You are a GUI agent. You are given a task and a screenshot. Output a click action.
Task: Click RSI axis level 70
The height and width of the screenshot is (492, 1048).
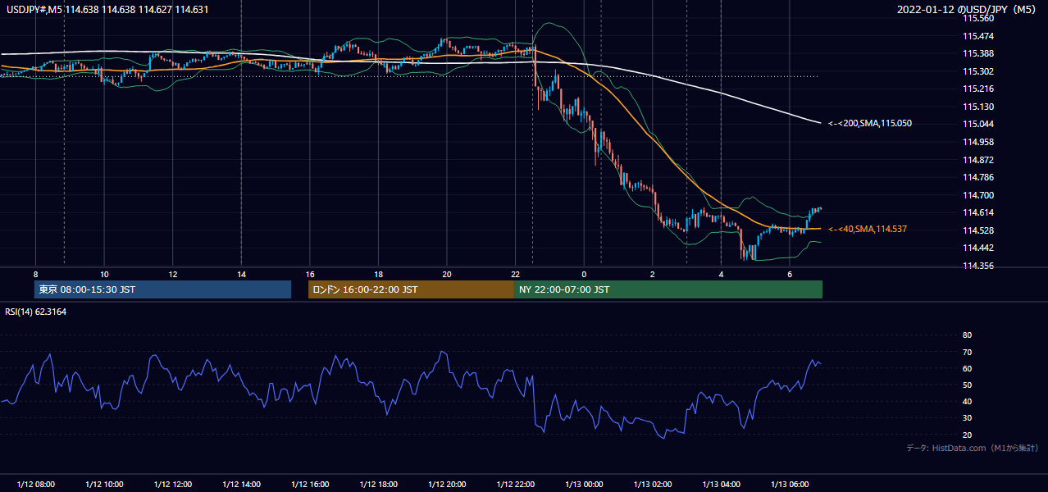pos(967,352)
